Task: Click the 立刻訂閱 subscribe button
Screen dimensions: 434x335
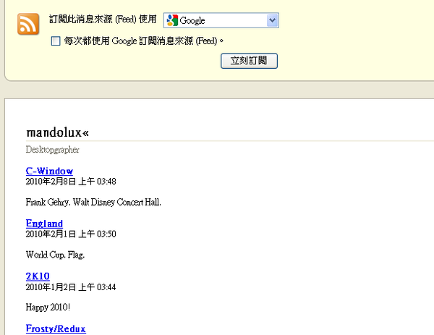Action: tap(249, 61)
